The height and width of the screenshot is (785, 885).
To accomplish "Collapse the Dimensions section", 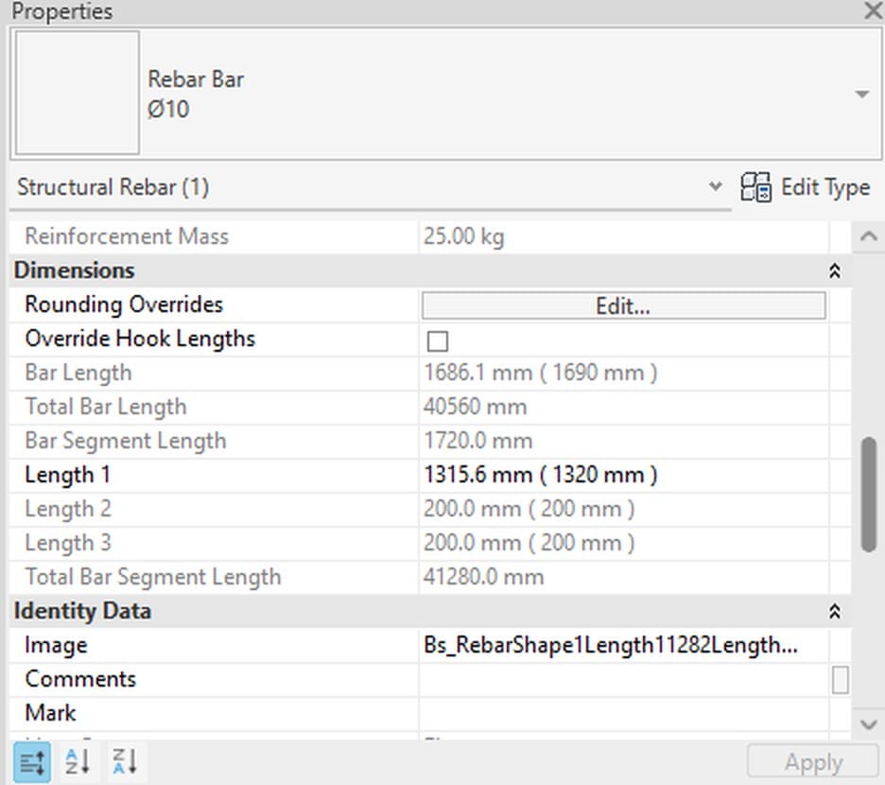I will tap(834, 271).
